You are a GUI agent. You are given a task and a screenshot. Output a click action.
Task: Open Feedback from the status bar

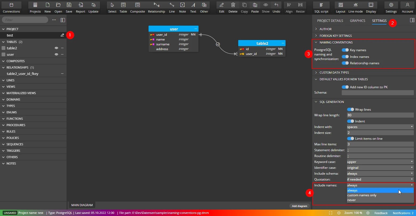(x=381, y=213)
